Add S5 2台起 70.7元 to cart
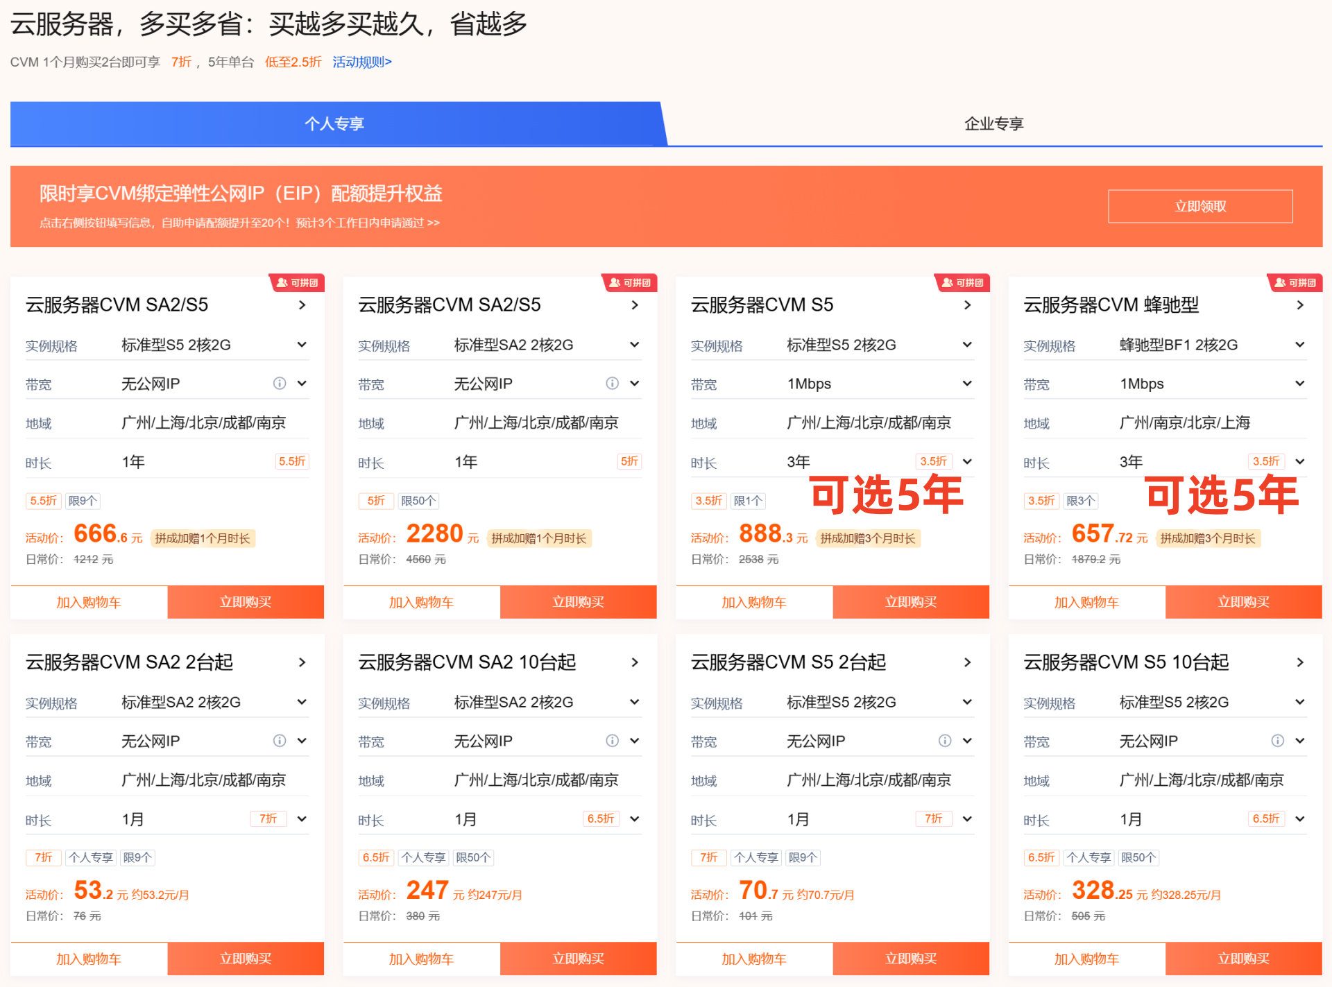 click(x=754, y=959)
